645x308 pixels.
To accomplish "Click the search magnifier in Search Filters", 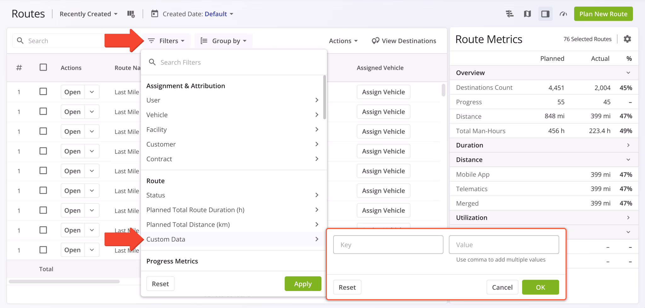I will pyautogui.click(x=152, y=62).
